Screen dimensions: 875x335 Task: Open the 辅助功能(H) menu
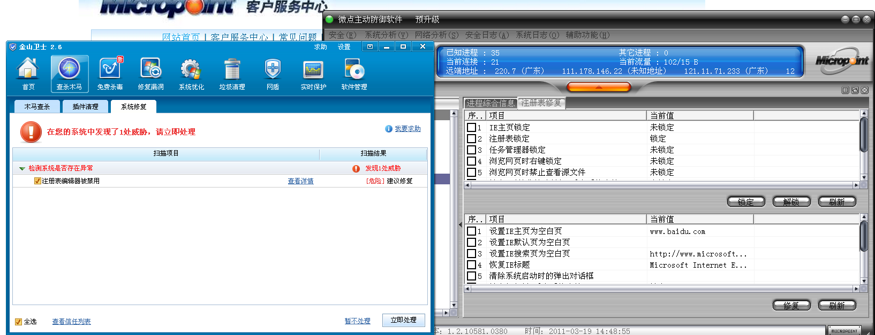pos(587,35)
